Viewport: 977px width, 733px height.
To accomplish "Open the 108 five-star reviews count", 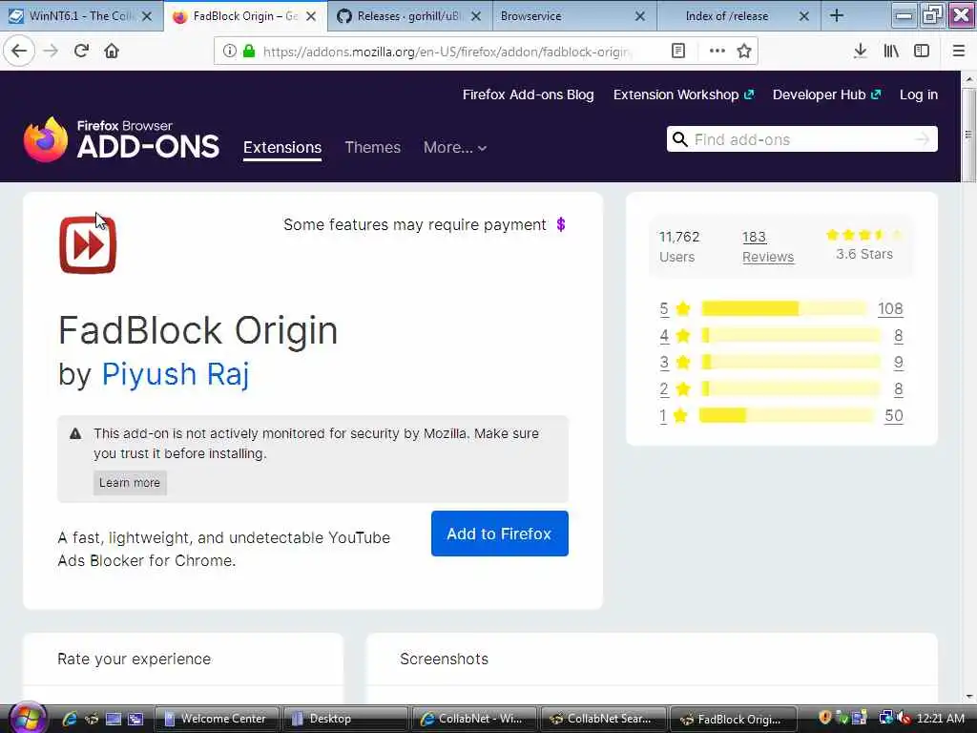I will pyautogui.click(x=890, y=308).
